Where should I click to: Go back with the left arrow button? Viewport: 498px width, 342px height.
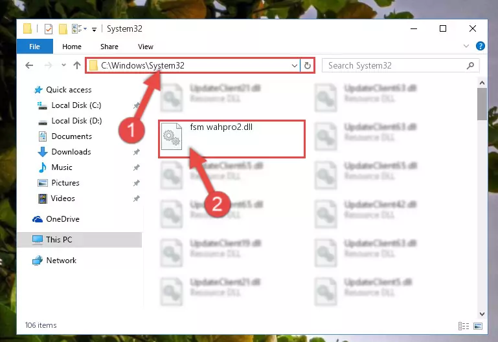tap(29, 65)
